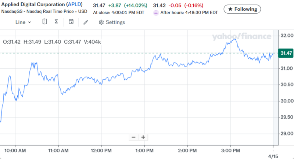The image size is (294, 159).
Task: Click the 12:00 PM time axis label
Action: [x=101, y=150]
